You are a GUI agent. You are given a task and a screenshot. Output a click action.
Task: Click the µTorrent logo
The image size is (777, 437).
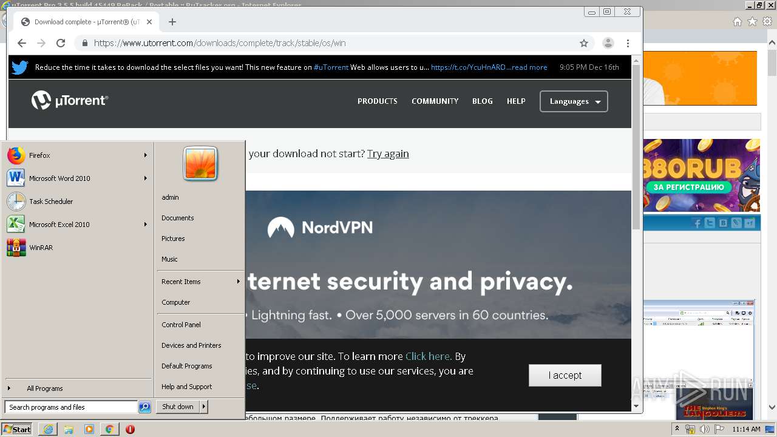(x=70, y=100)
